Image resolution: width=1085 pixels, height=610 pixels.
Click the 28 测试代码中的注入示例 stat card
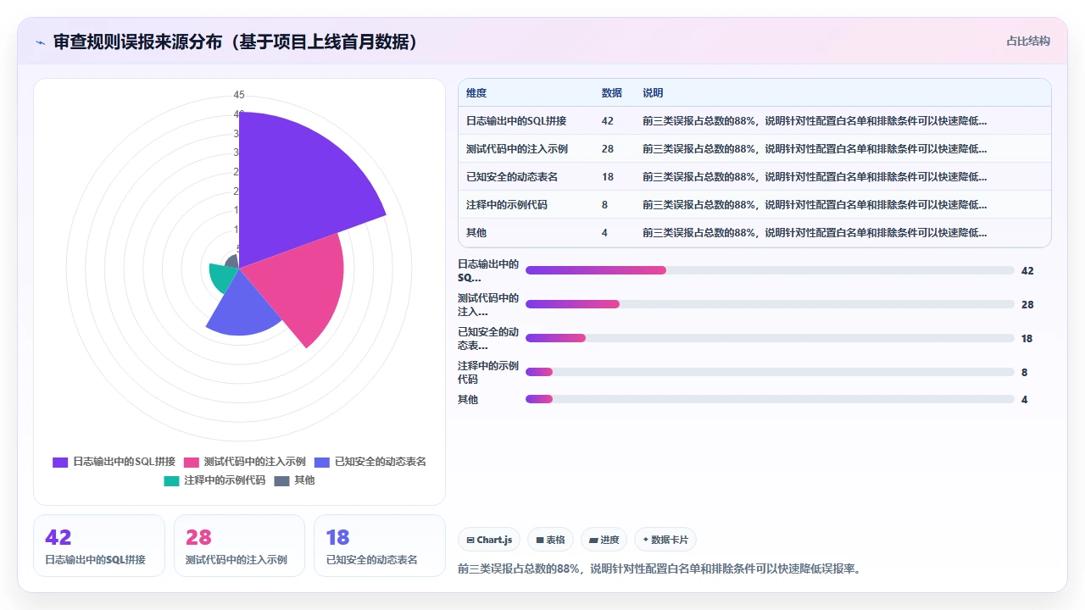[x=239, y=546]
